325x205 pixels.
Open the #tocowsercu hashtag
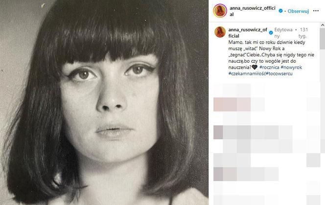[279, 74]
